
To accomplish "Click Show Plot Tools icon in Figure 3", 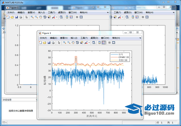I will [114, 43].
